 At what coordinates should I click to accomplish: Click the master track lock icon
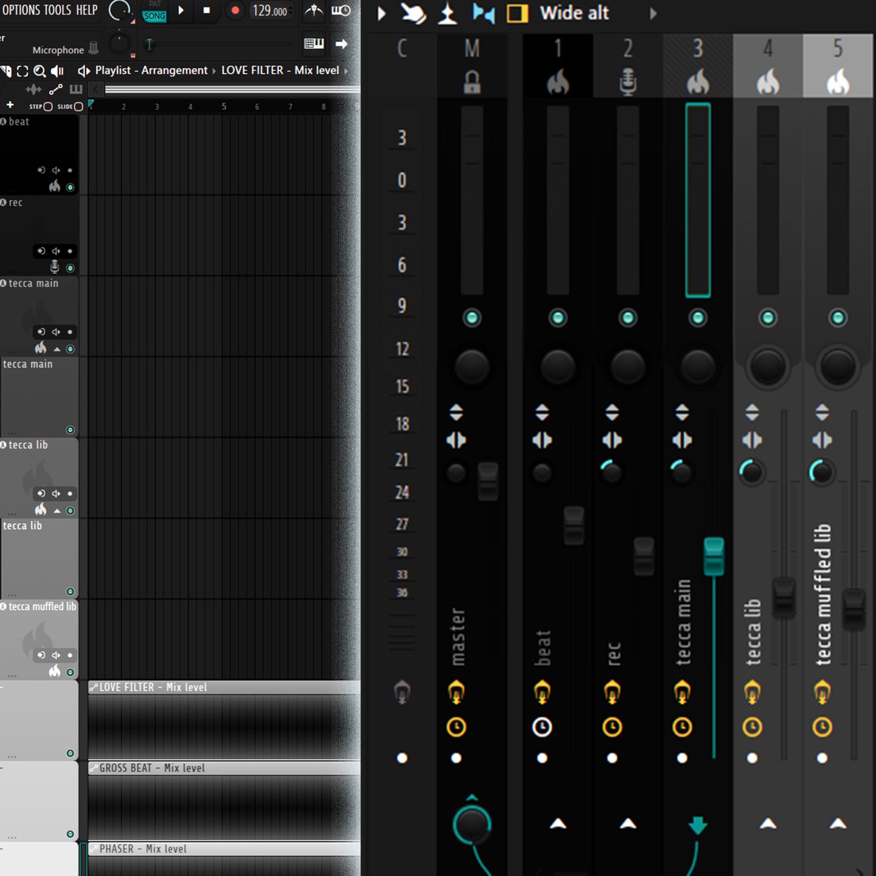point(472,82)
